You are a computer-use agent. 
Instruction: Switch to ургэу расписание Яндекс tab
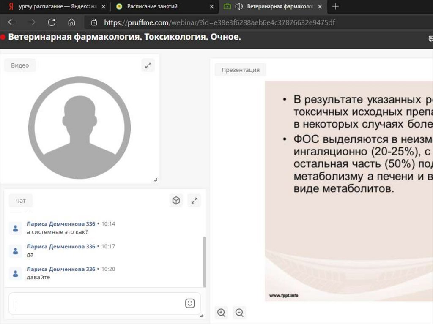pyautogui.click(x=55, y=6)
